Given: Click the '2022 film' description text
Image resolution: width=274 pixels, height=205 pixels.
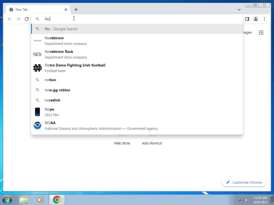Looking at the screenshot, I should tap(52, 115).
